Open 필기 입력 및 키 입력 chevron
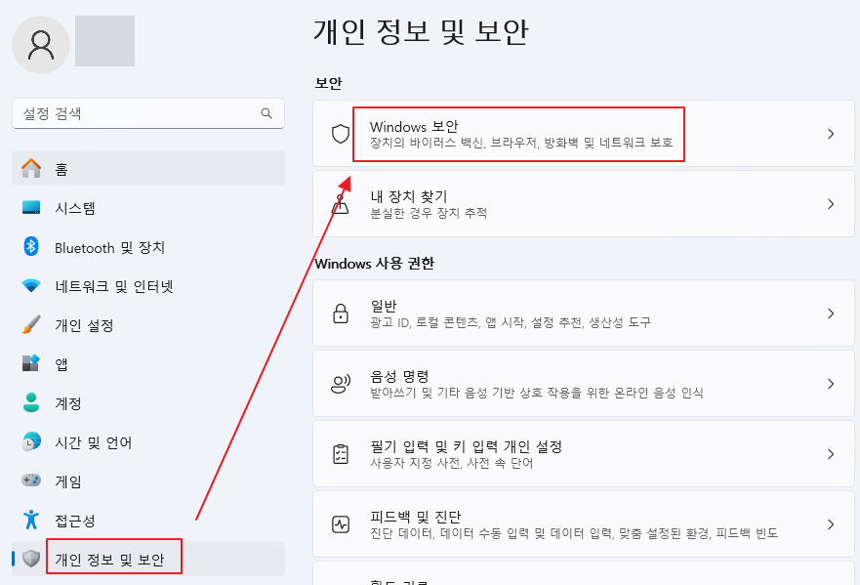This screenshot has width=860, height=585. click(831, 454)
